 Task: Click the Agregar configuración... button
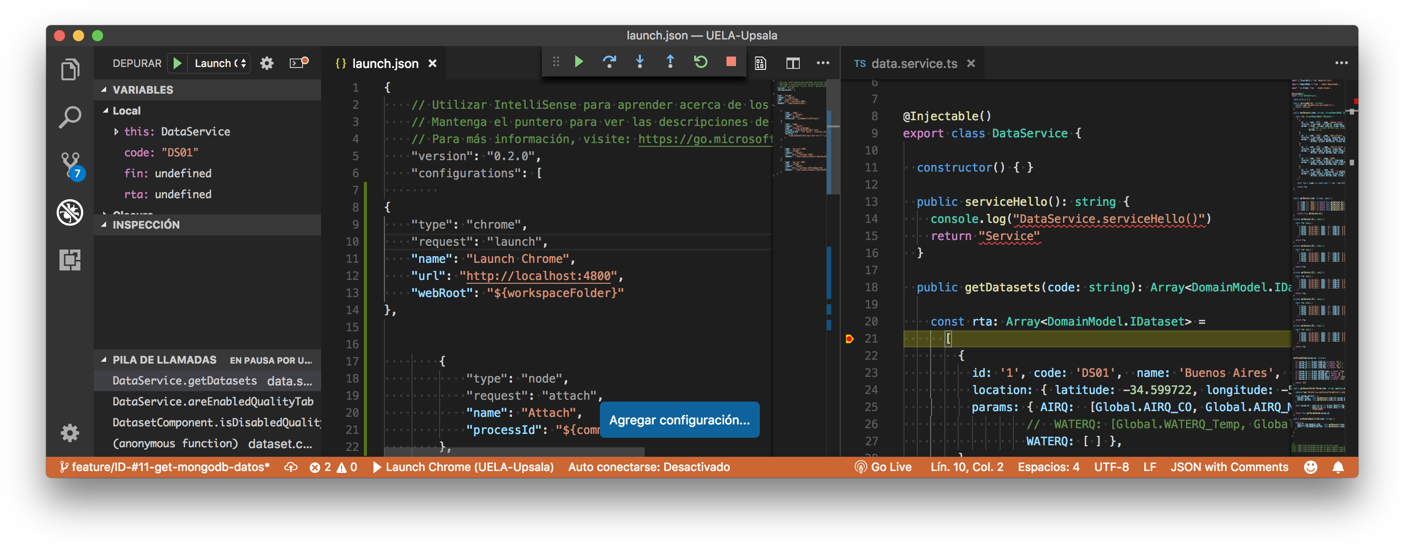point(679,420)
